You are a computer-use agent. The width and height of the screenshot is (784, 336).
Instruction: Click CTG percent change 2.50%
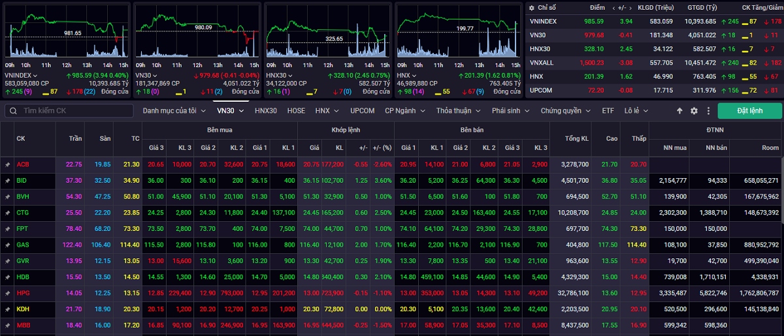[x=383, y=213]
